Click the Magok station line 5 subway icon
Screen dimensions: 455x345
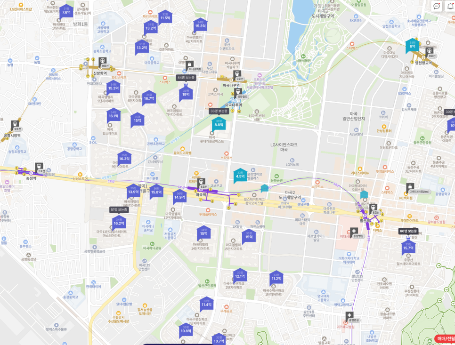pos(202,181)
